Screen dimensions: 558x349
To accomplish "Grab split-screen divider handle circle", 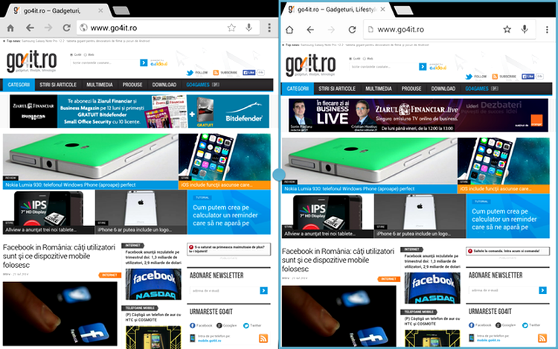I will point(279,174).
